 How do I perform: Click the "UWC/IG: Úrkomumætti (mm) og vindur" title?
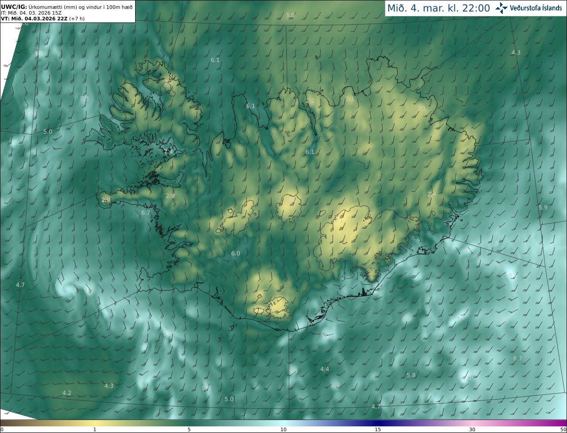[x=67, y=7]
